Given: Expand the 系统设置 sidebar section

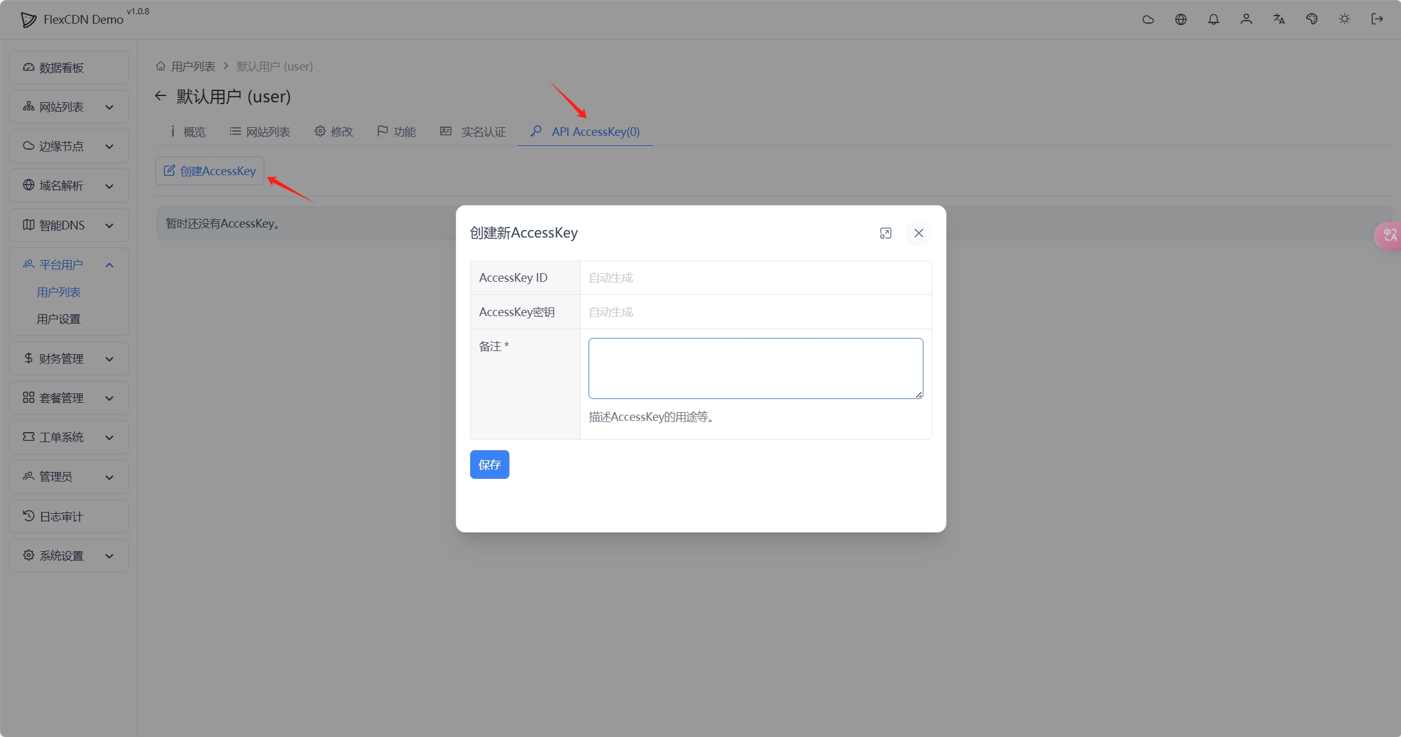Looking at the screenshot, I should coord(69,555).
